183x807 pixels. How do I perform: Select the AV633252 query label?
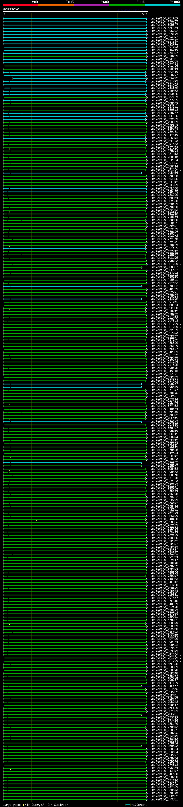[x=11, y=9]
